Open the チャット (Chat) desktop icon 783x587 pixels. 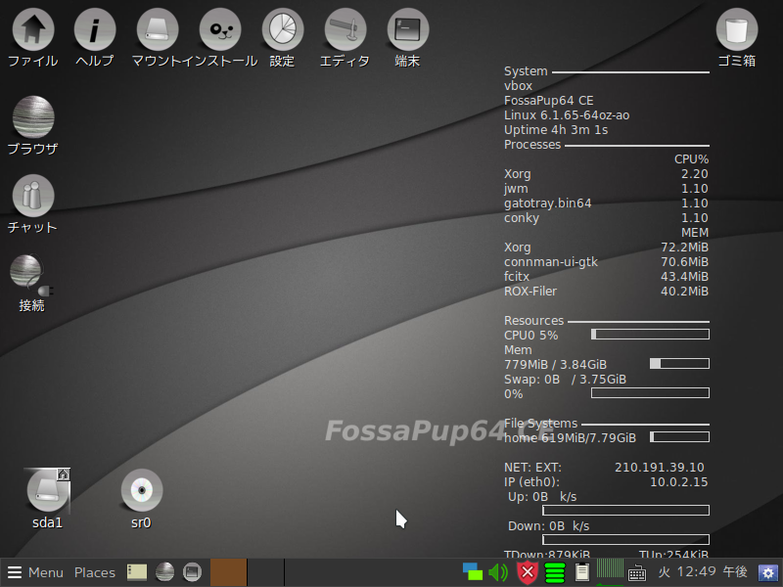point(32,196)
